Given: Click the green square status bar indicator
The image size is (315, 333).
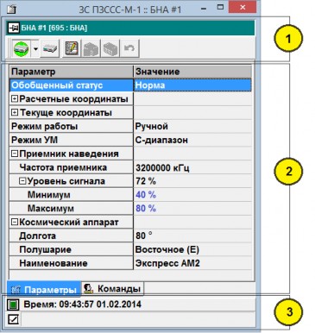Looking at the screenshot, I should tap(13, 305).
